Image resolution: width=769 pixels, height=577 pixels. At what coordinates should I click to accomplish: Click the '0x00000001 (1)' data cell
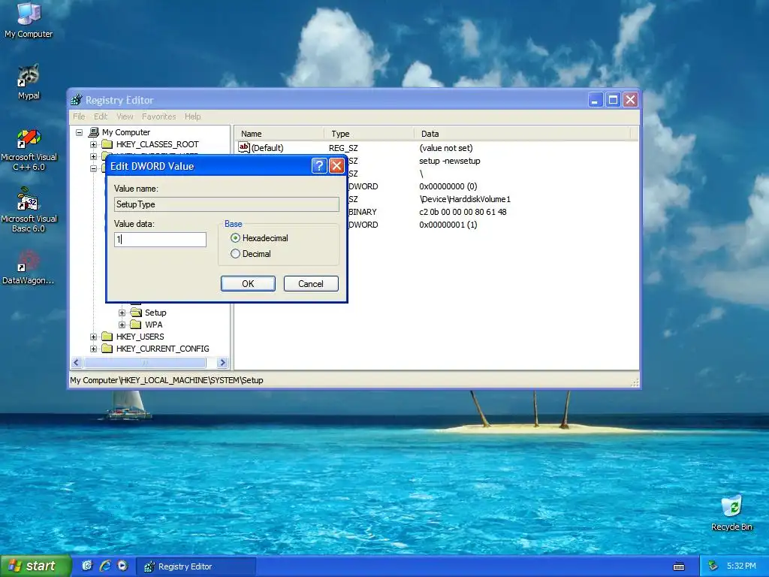click(448, 225)
